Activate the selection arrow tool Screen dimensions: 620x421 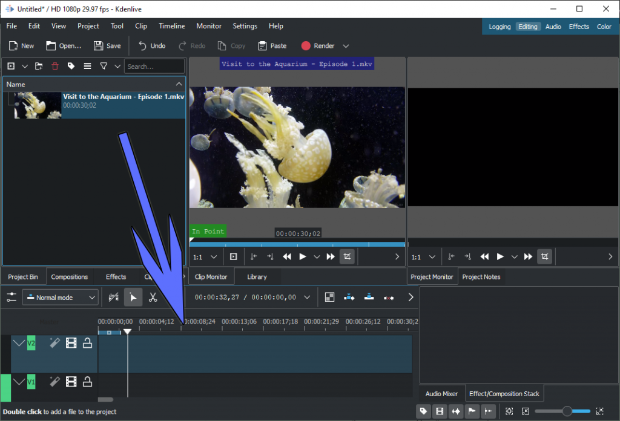[x=133, y=298]
